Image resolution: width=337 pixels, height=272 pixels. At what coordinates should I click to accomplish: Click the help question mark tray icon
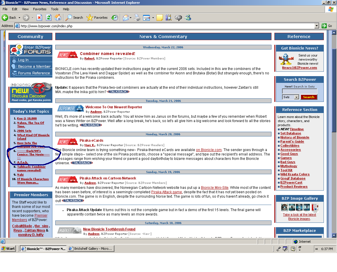(293, 249)
